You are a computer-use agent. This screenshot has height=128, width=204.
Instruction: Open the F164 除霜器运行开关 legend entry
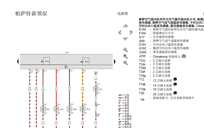pos(156,33)
